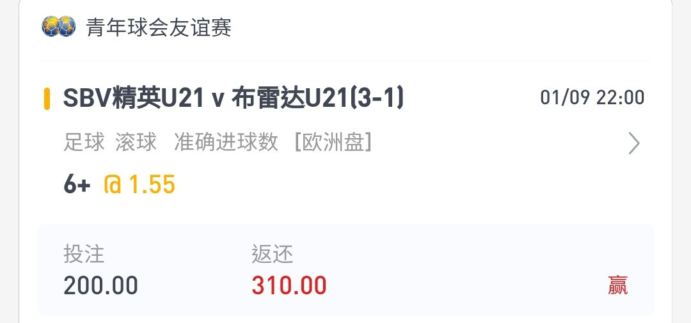
Task: Click the red 赢 win status
Action: 617,285
